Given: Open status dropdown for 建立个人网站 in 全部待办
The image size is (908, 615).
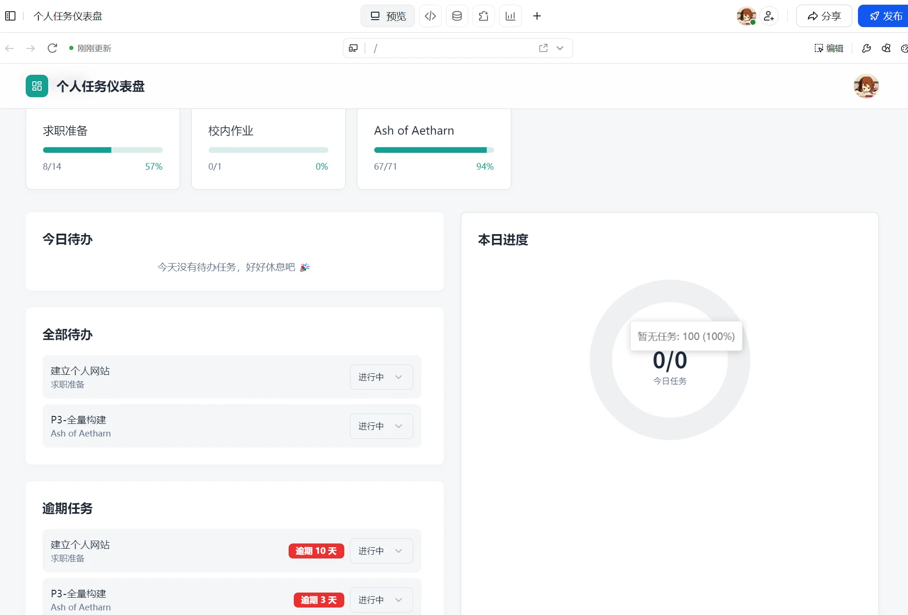Looking at the screenshot, I should 381,377.
